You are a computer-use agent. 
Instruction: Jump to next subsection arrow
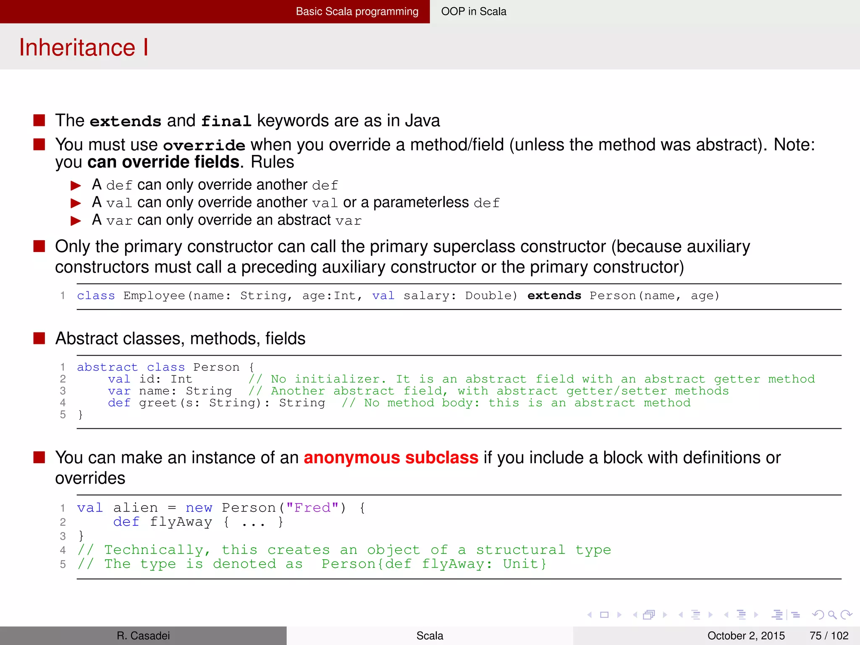pos(711,615)
